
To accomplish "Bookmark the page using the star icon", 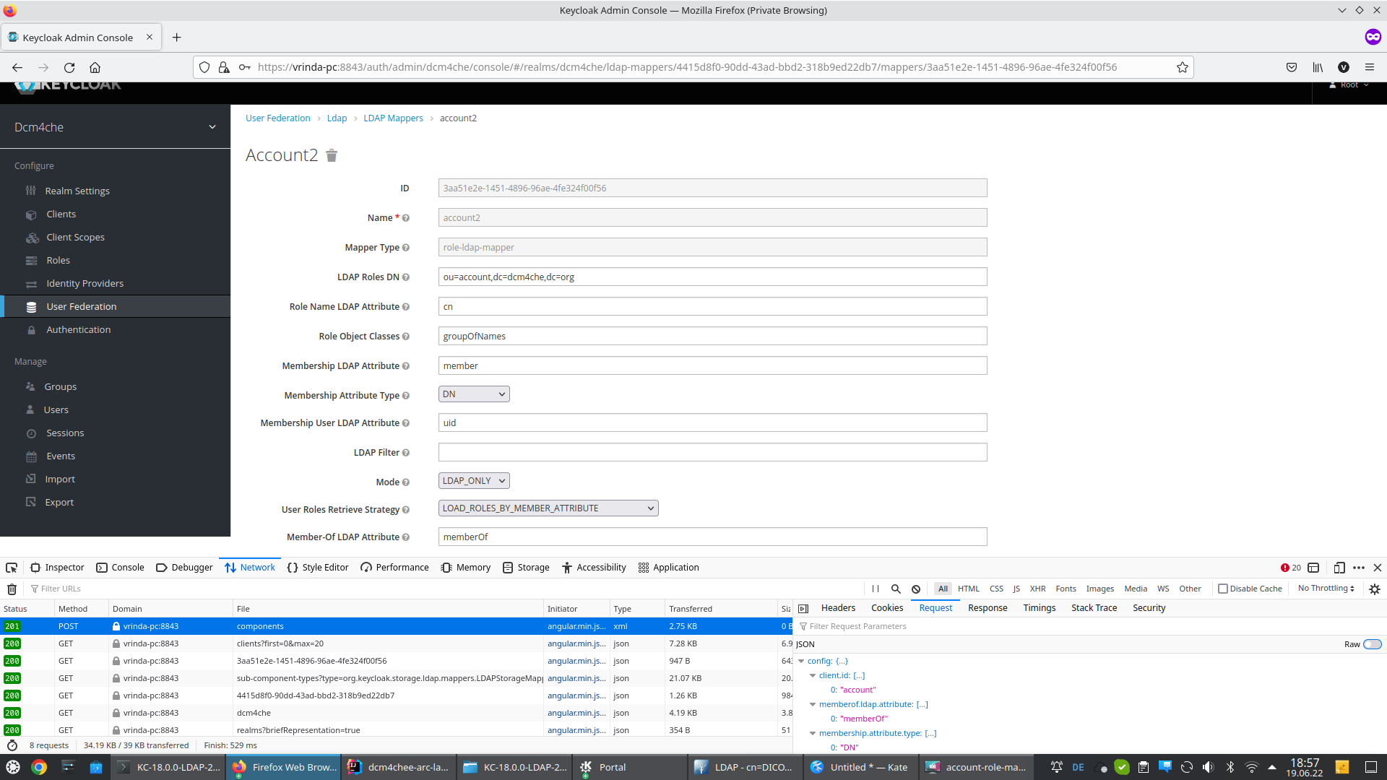I will (1183, 67).
